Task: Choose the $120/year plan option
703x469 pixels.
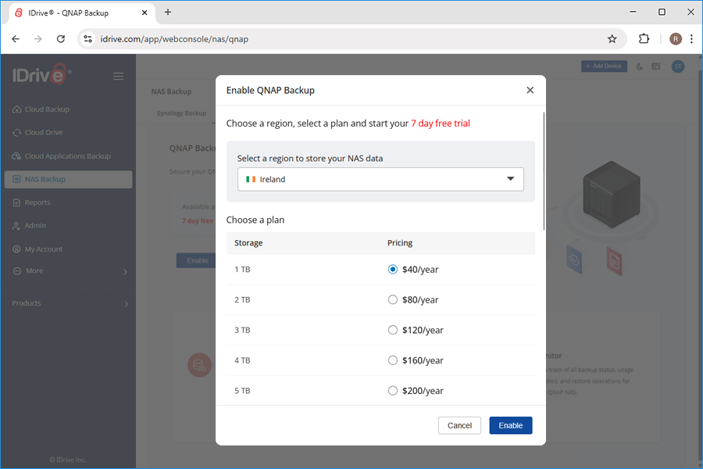Action: (x=392, y=330)
